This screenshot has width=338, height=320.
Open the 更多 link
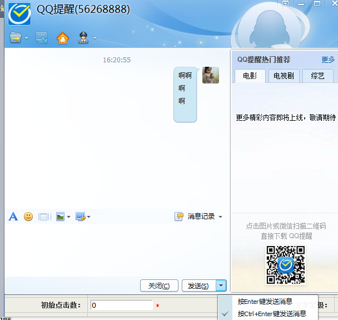[328, 60]
